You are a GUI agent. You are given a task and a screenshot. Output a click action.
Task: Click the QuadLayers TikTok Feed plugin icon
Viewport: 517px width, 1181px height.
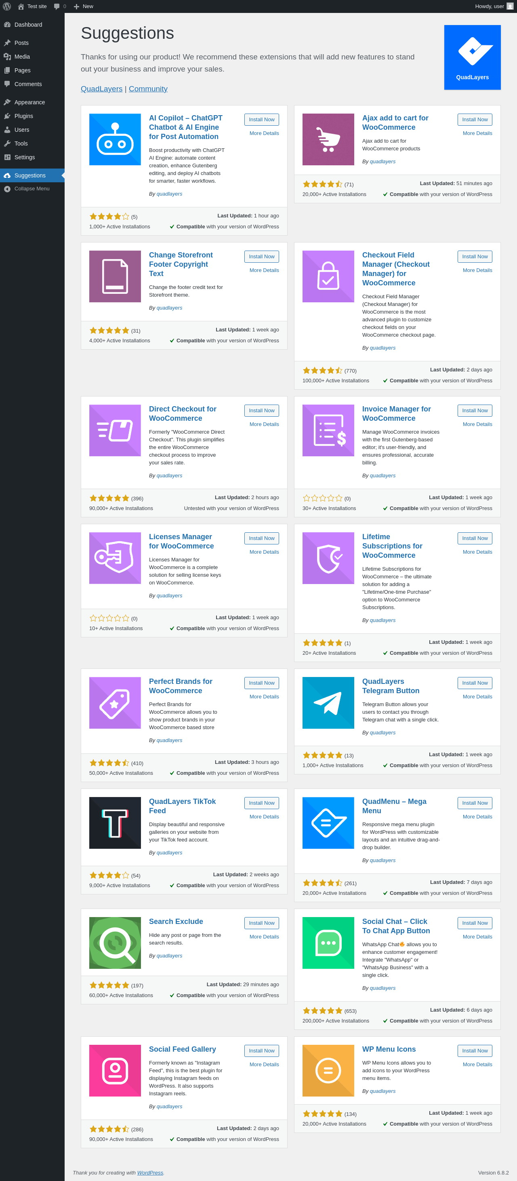click(x=115, y=823)
